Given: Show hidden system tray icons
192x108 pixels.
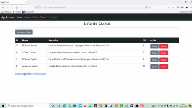Looking at the screenshot, I should coord(159,106).
